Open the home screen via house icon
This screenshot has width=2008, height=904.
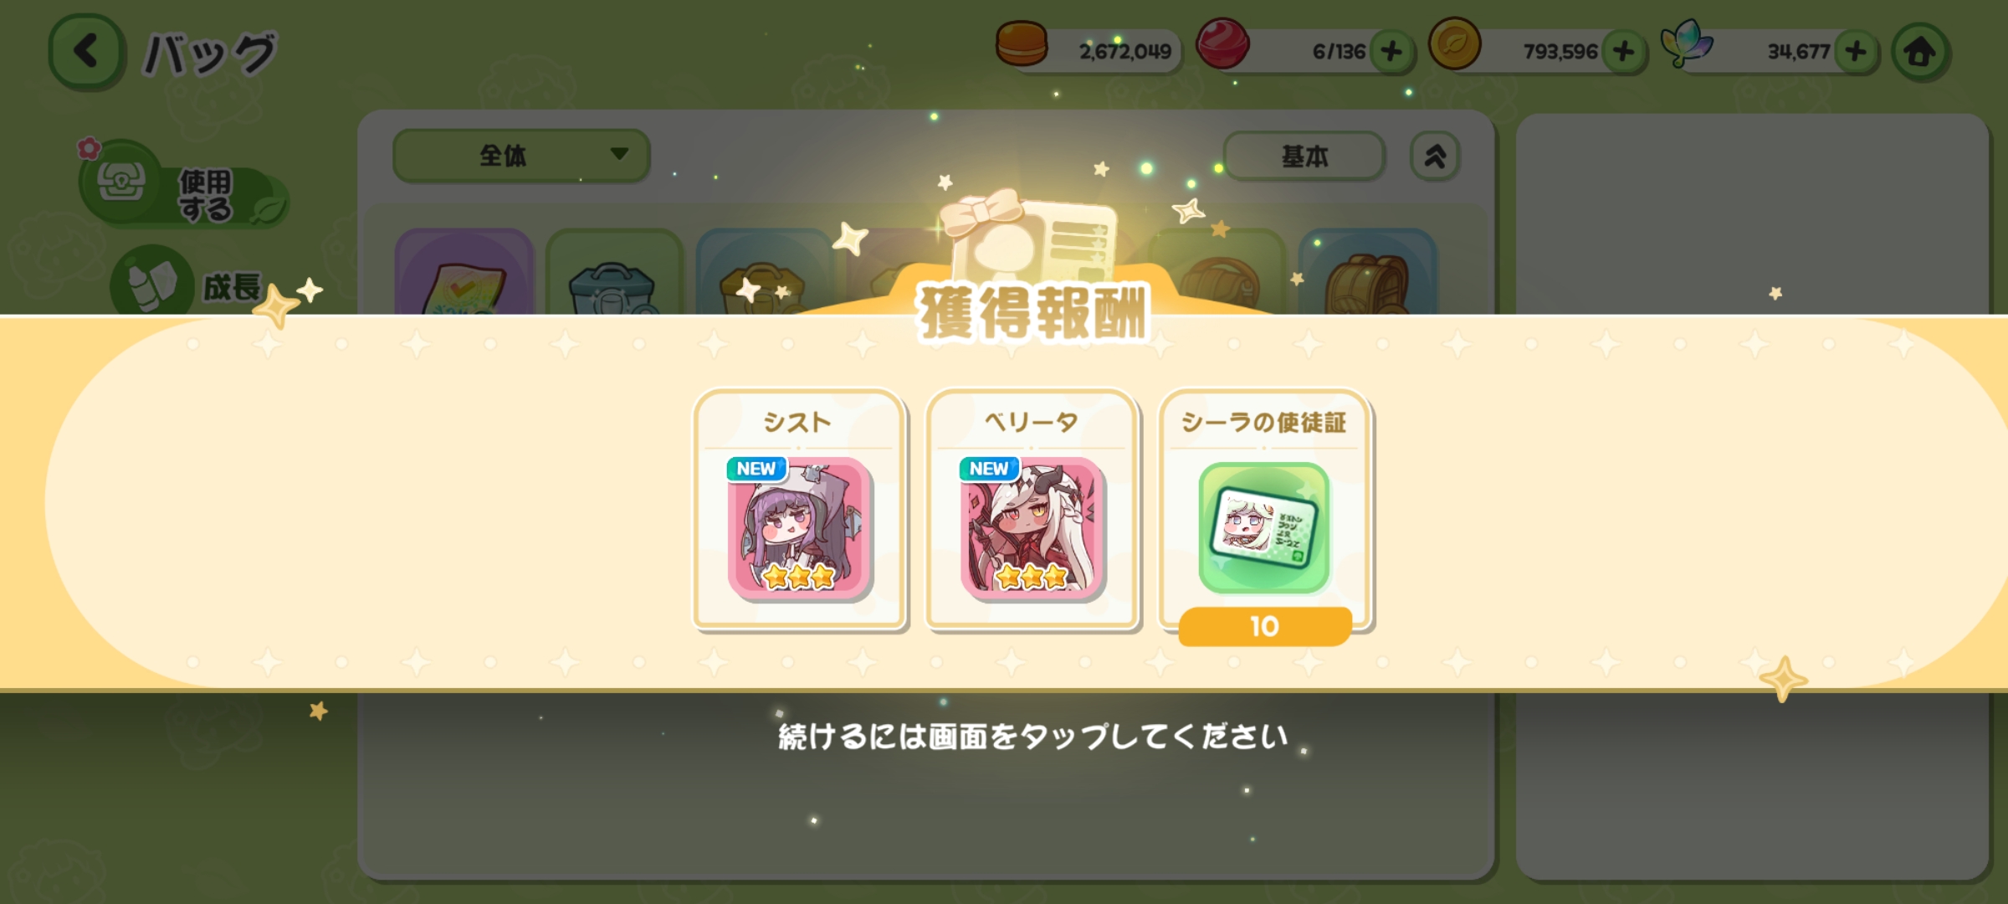tap(1920, 52)
